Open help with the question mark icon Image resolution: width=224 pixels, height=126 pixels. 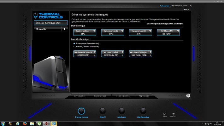(x=188, y=95)
